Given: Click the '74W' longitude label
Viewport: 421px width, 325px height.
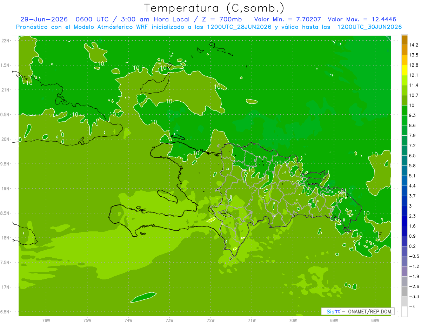Looking at the screenshot, I should tap(128, 320).
